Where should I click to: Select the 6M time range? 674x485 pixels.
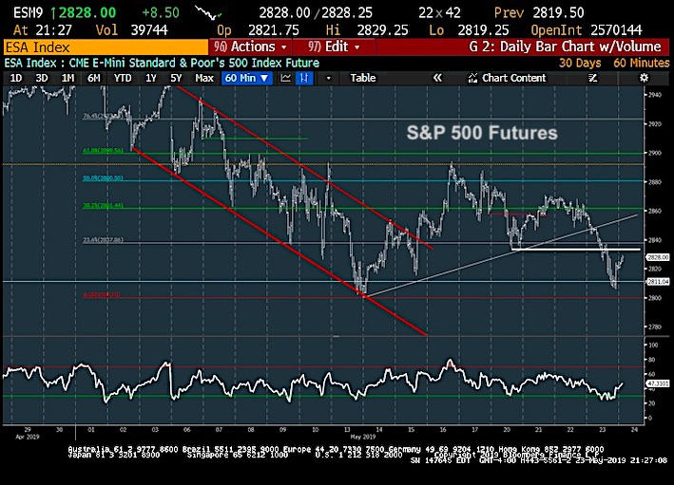click(94, 78)
